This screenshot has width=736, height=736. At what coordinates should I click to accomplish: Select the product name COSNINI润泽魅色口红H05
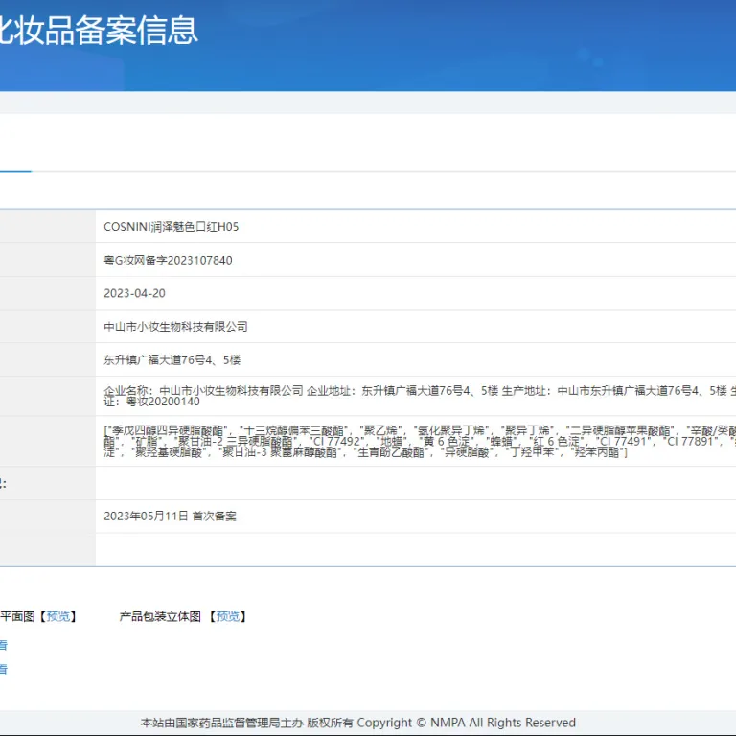click(x=172, y=227)
